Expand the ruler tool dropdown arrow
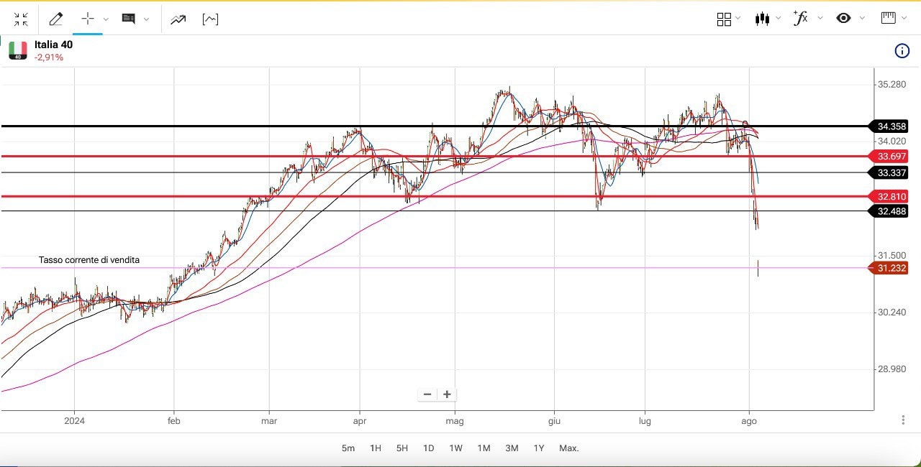This screenshot has width=921, height=467. (x=904, y=19)
